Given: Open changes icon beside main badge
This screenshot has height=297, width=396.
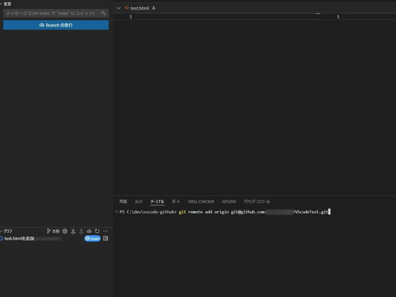Looking at the screenshot, I should (105, 239).
